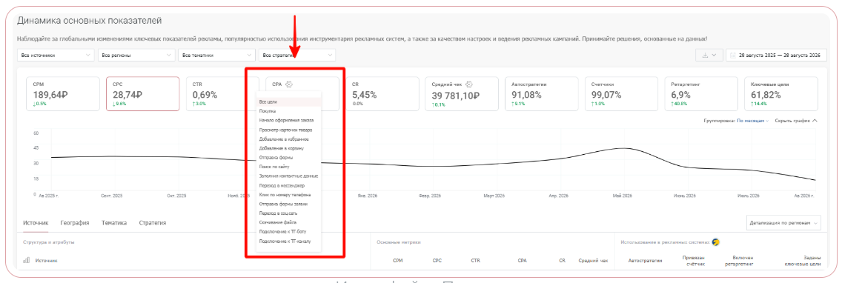Click Средний чек table column header
This screenshot has height=283, width=842.
pos(593,261)
